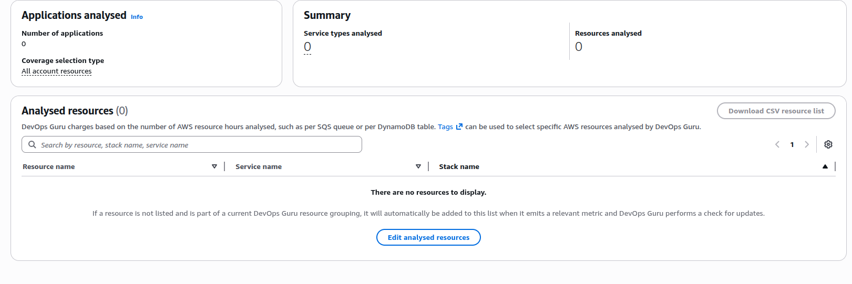Open the Tags documentation link
This screenshot has width=852, height=284.
445,127
